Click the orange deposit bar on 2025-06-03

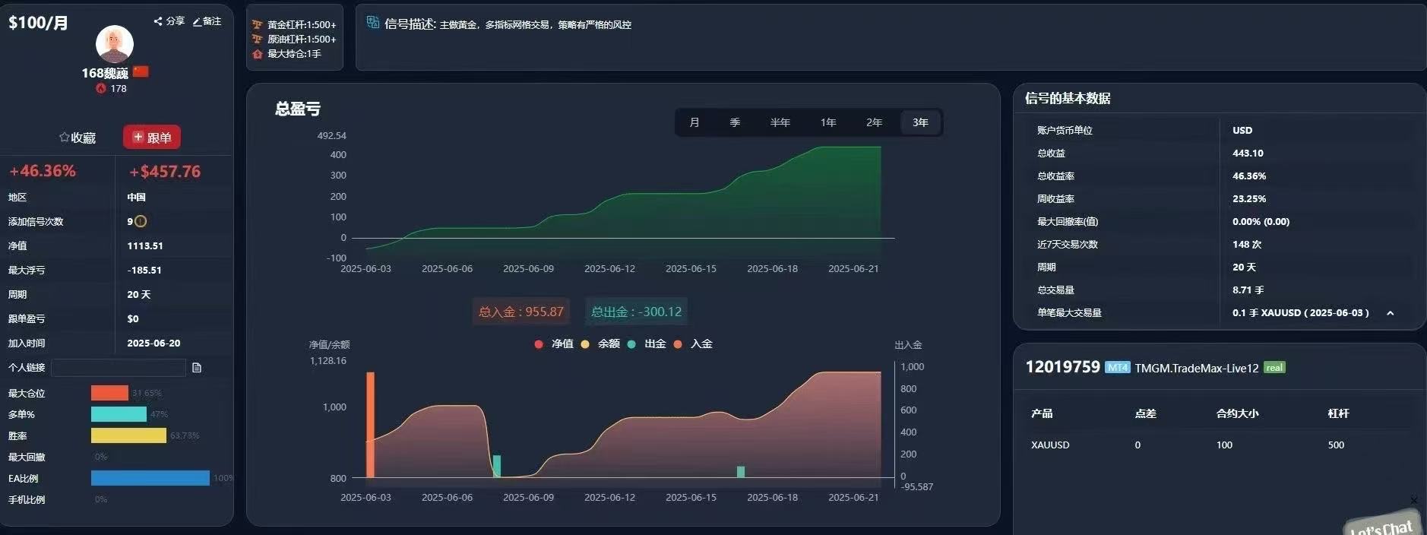click(371, 425)
